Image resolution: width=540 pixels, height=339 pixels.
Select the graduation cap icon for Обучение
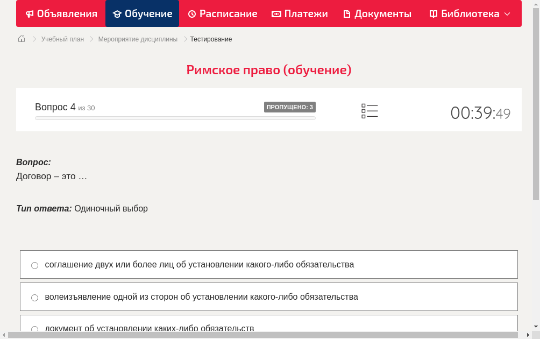click(x=118, y=13)
